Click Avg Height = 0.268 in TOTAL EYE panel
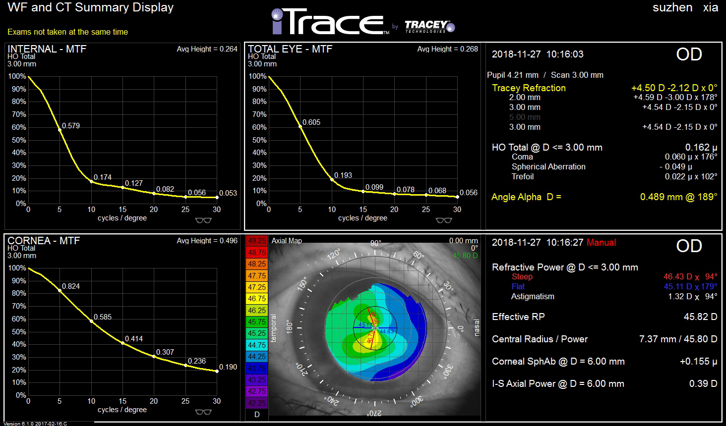The height and width of the screenshot is (426, 726). point(448,49)
